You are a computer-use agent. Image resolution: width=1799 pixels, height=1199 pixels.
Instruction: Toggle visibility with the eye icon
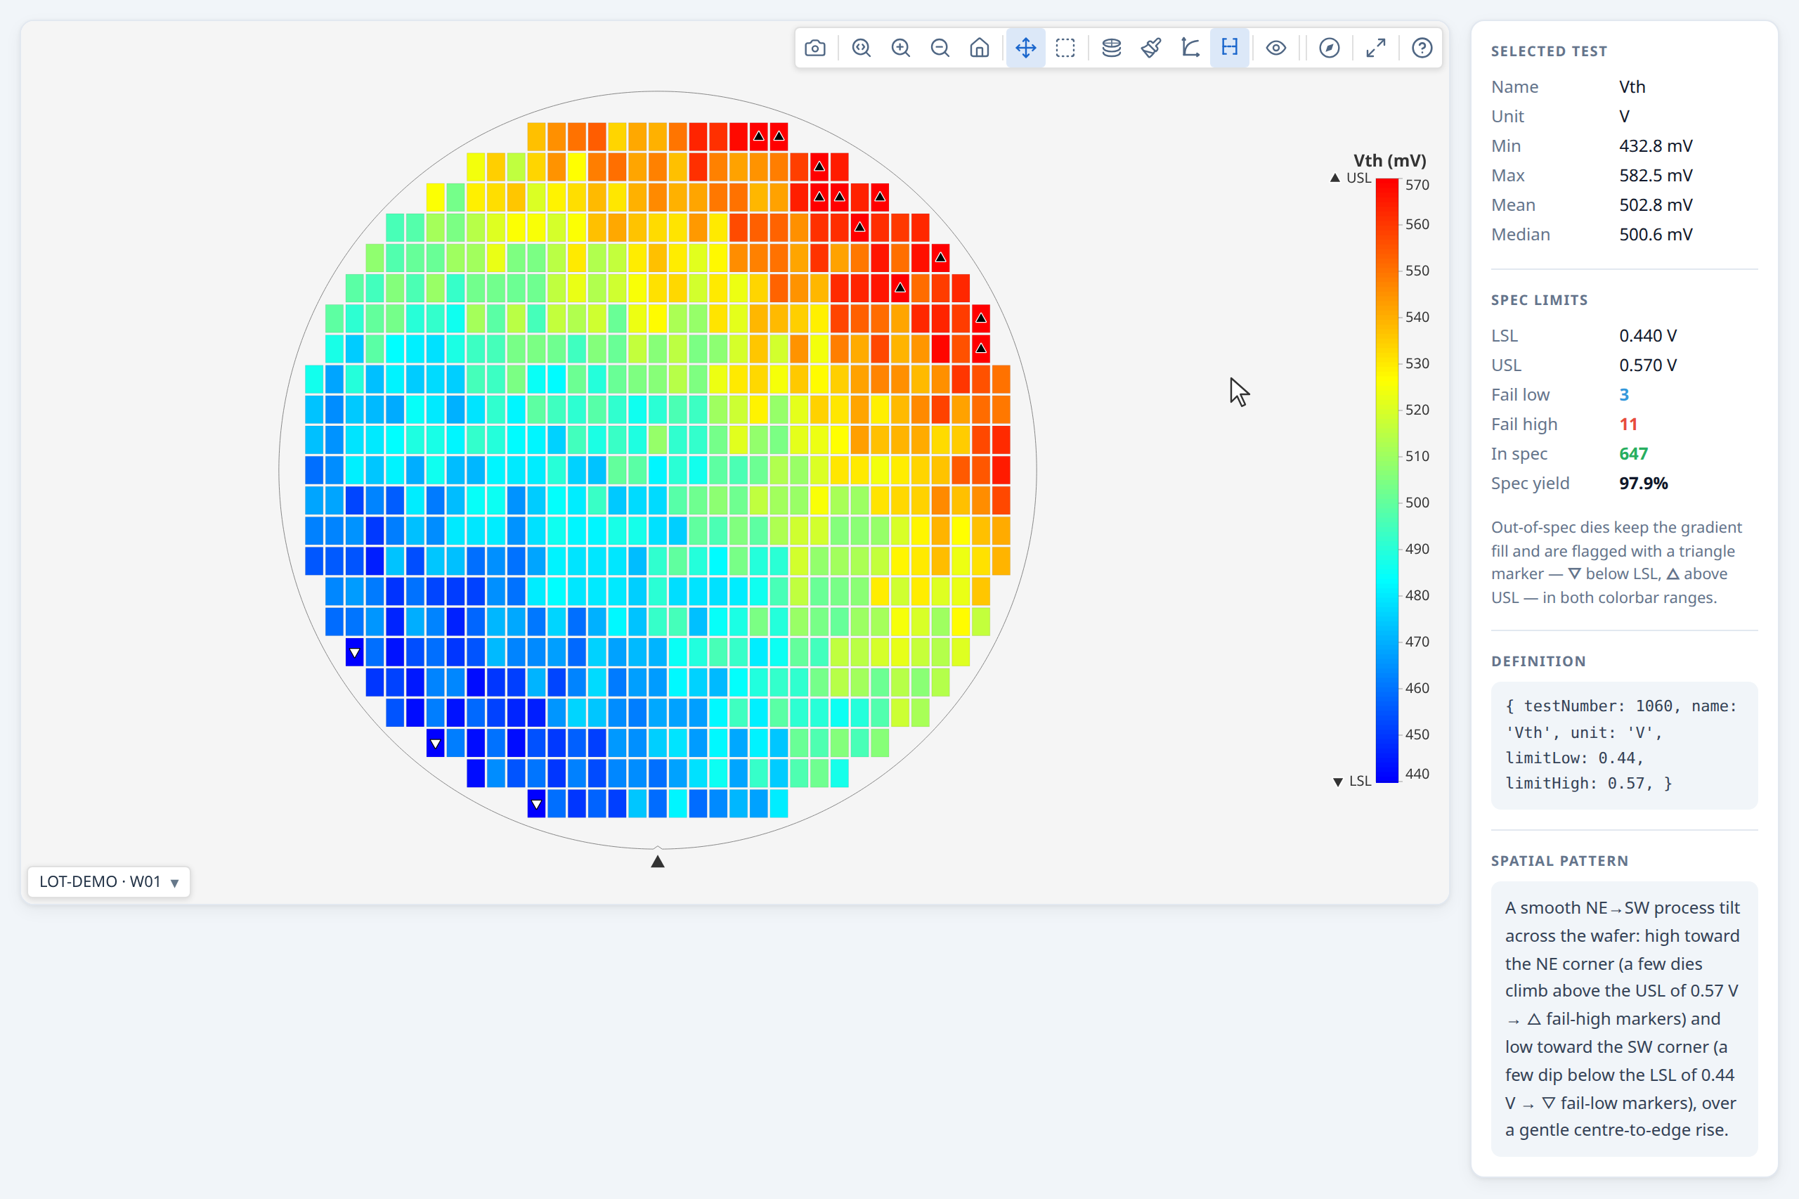tap(1276, 48)
